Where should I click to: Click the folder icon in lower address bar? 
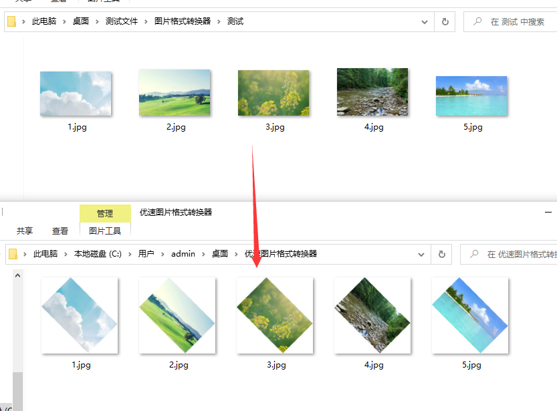(13, 254)
